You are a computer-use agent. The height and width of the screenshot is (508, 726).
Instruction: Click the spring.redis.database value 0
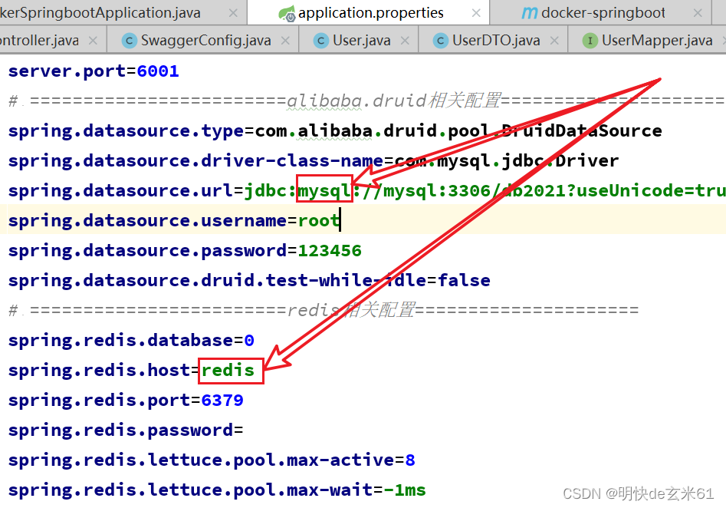(249, 341)
